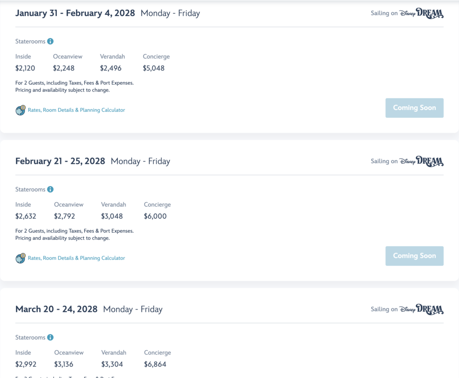The width and height of the screenshot is (459, 378).
Task: Click globe calculator icon in January 31 card
Action: point(21,110)
